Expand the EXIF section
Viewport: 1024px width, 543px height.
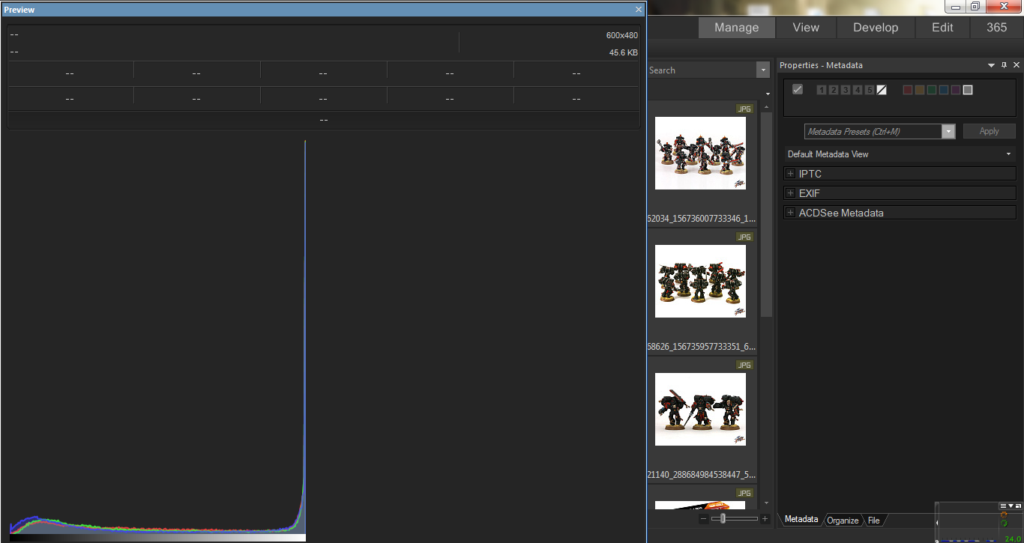point(790,193)
